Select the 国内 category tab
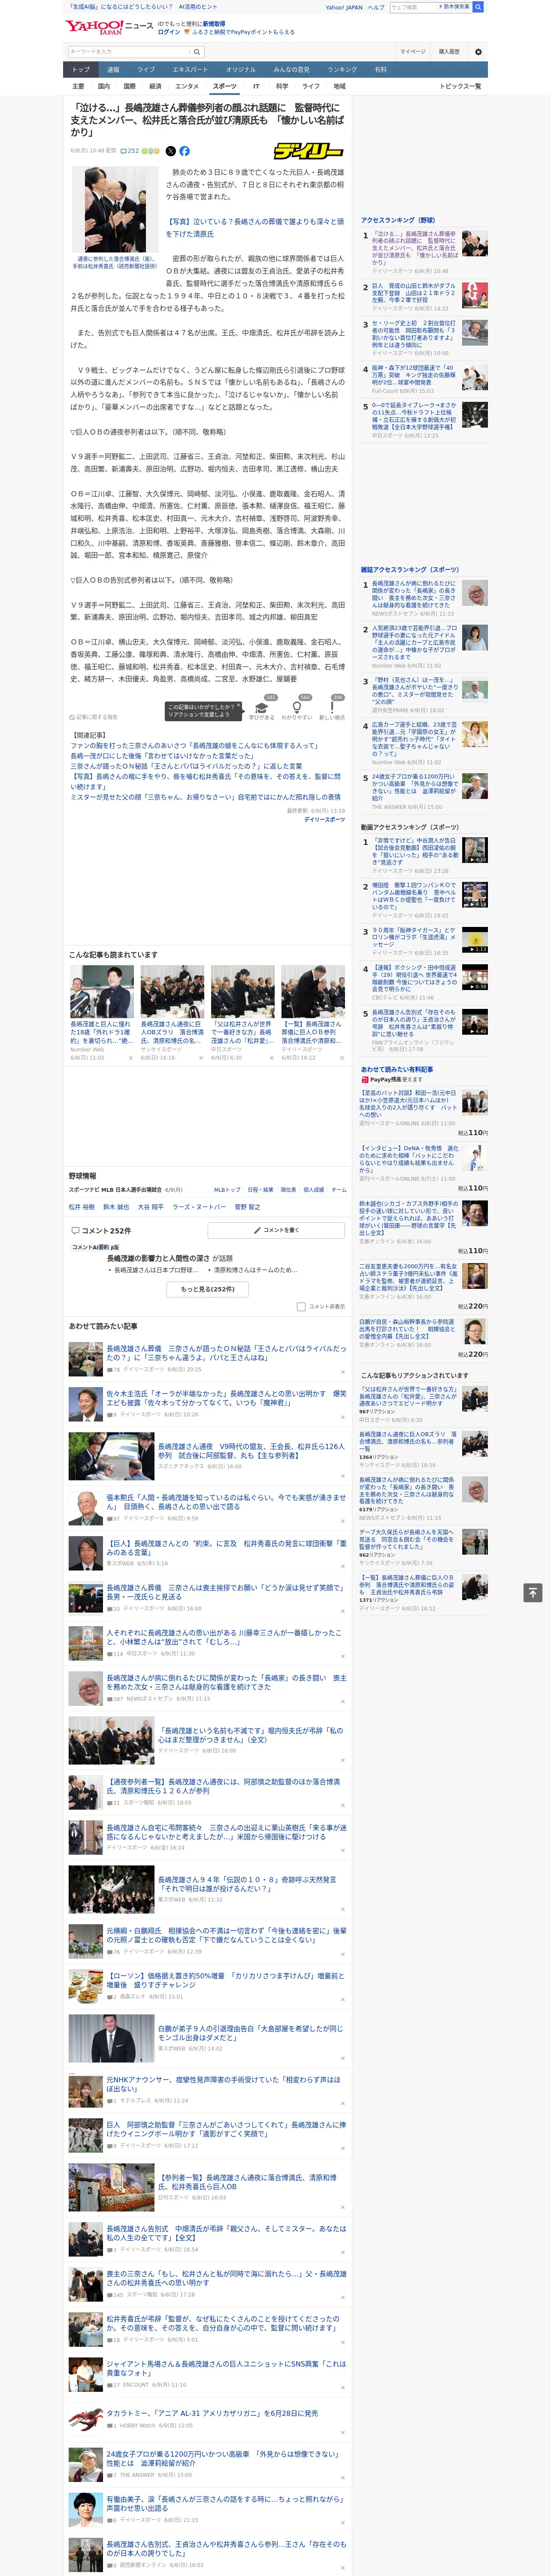This screenshot has width=551, height=2576. (104, 86)
